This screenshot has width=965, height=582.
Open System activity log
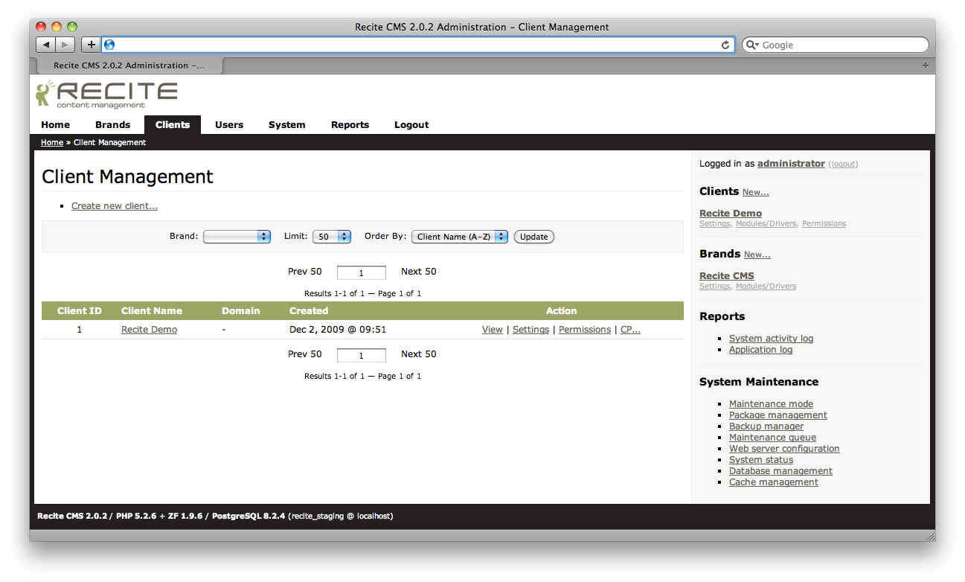[x=771, y=339]
